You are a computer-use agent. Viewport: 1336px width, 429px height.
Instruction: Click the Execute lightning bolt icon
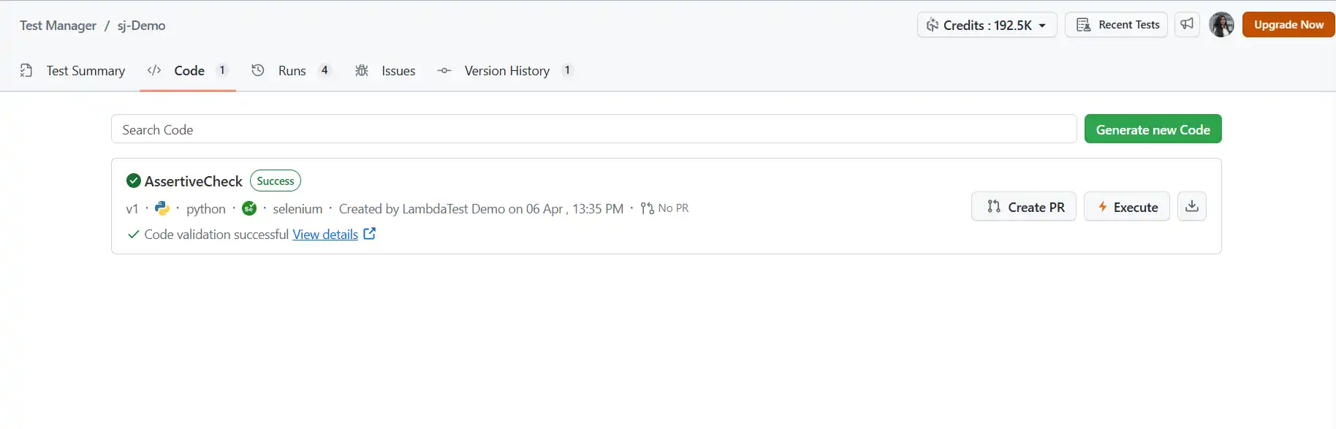(1103, 207)
